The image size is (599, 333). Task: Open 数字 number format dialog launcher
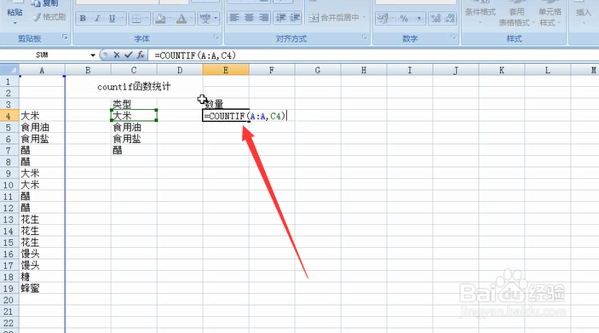[453, 37]
